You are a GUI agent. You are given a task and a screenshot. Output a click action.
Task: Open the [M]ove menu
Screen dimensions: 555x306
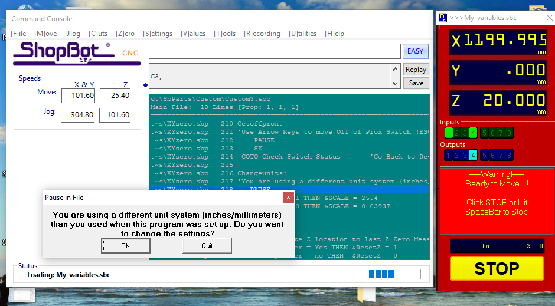[45, 34]
